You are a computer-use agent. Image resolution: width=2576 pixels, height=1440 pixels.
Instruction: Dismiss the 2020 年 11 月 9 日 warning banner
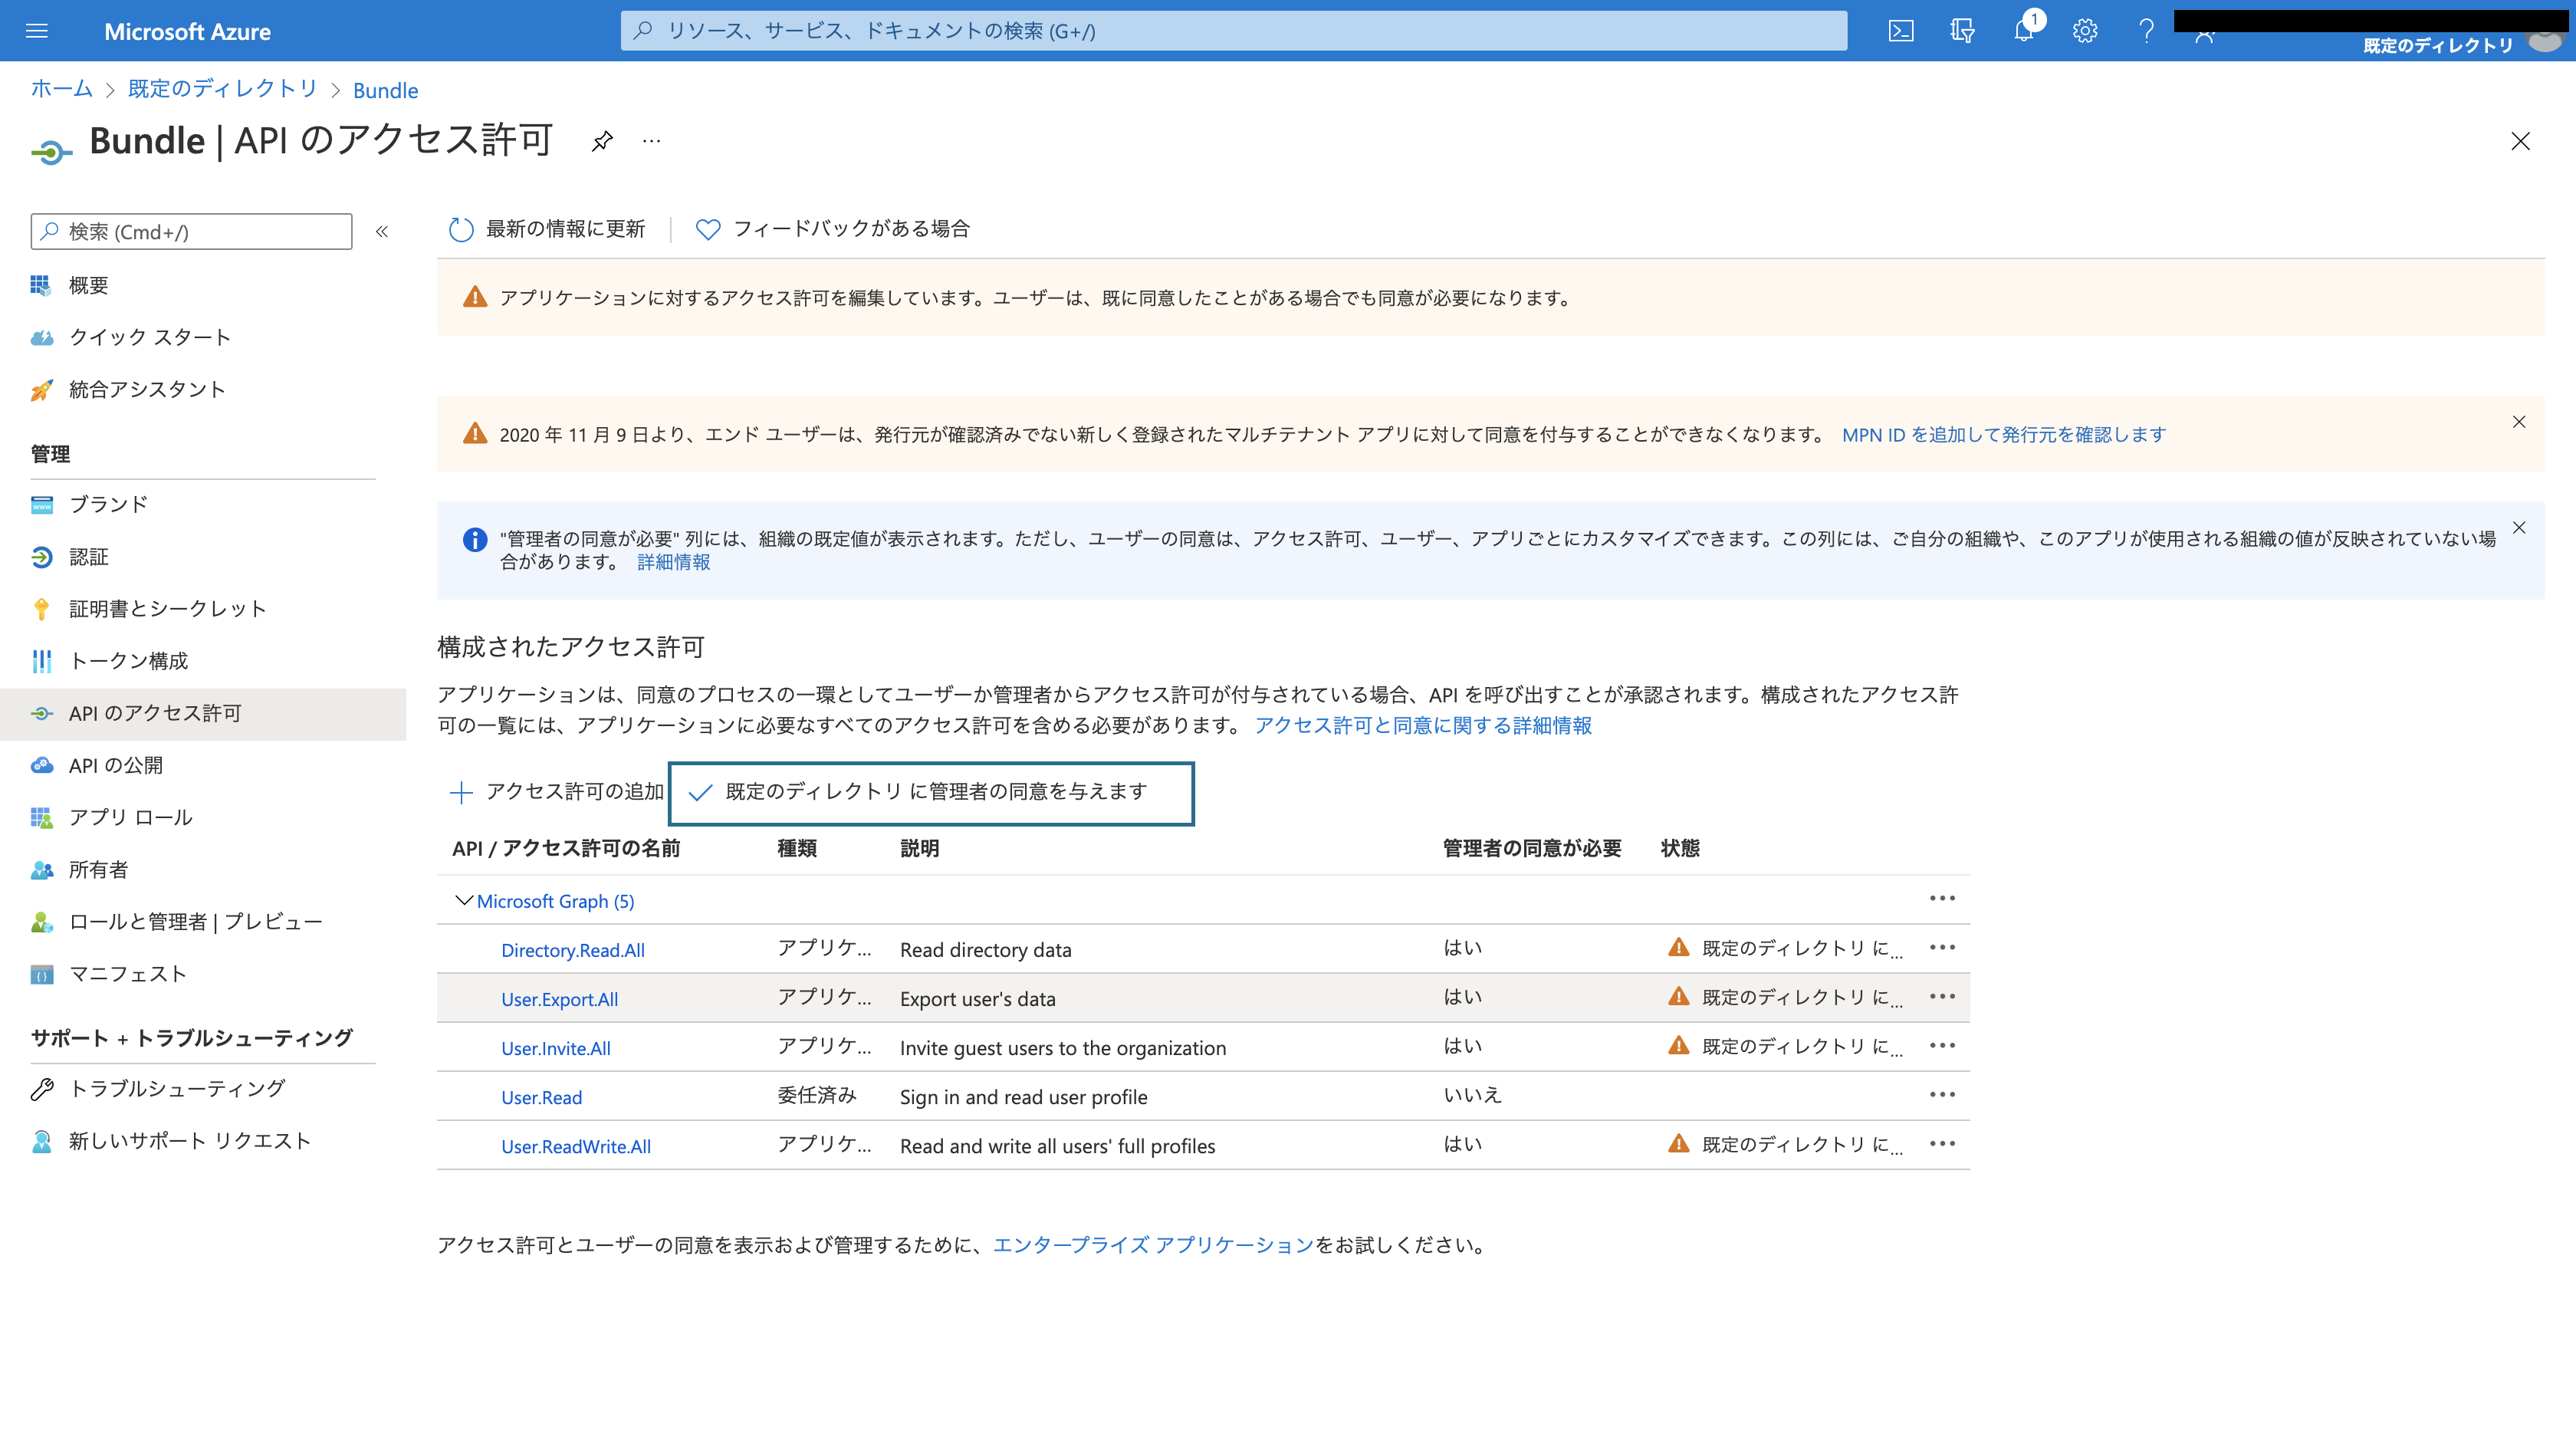point(2519,422)
